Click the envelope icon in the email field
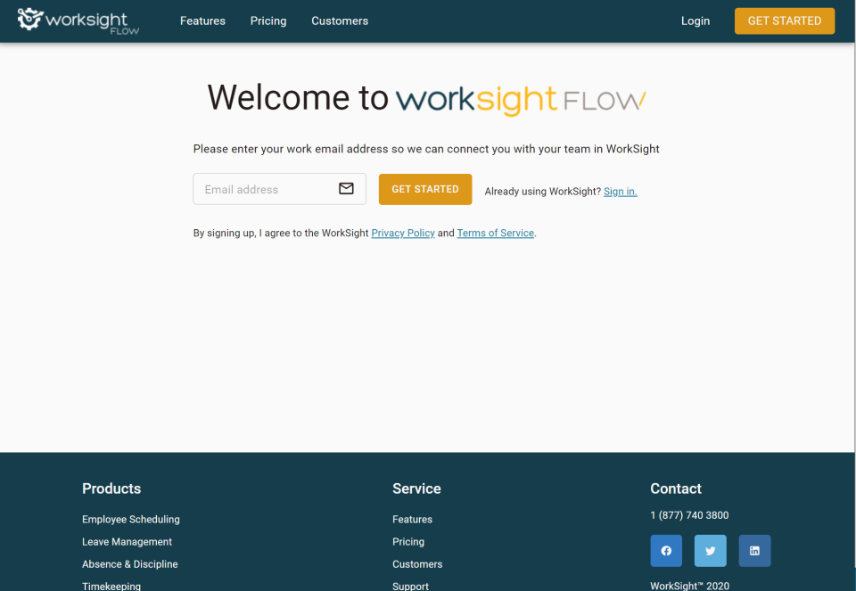This screenshot has width=856, height=591. (346, 189)
